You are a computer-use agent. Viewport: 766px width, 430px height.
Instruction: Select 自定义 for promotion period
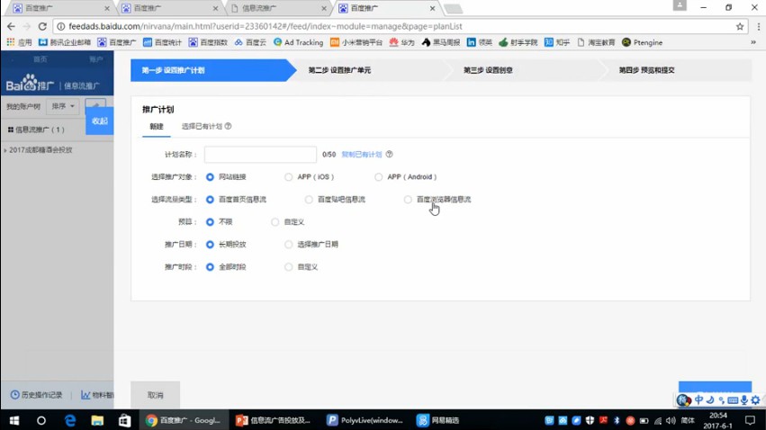tap(289, 267)
